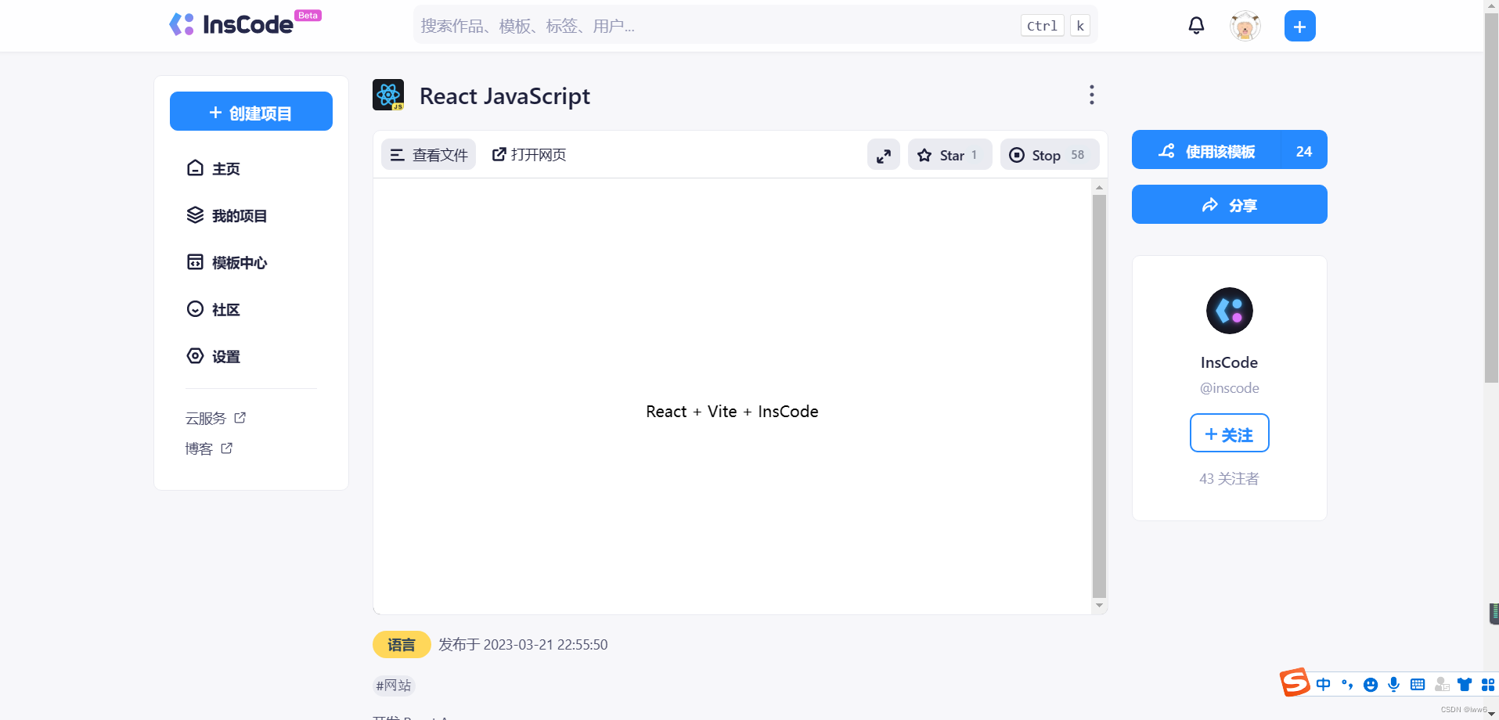The image size is (1499, 720).
Task: Click the 24 template usage count
Action: [x=1304, y=150]
